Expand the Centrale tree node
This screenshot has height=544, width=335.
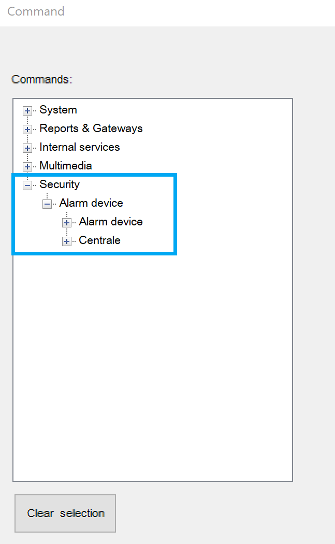coord(67,241)
